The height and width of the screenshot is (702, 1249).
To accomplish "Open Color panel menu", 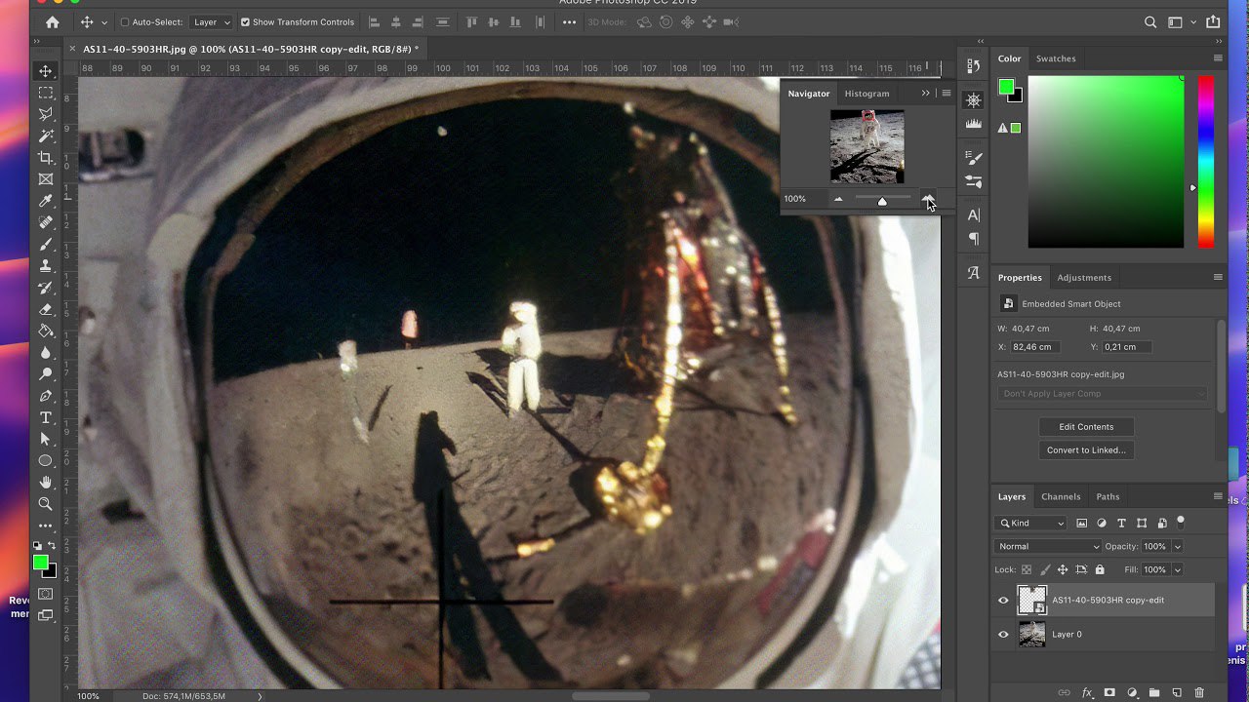I will coord(1217,58).
